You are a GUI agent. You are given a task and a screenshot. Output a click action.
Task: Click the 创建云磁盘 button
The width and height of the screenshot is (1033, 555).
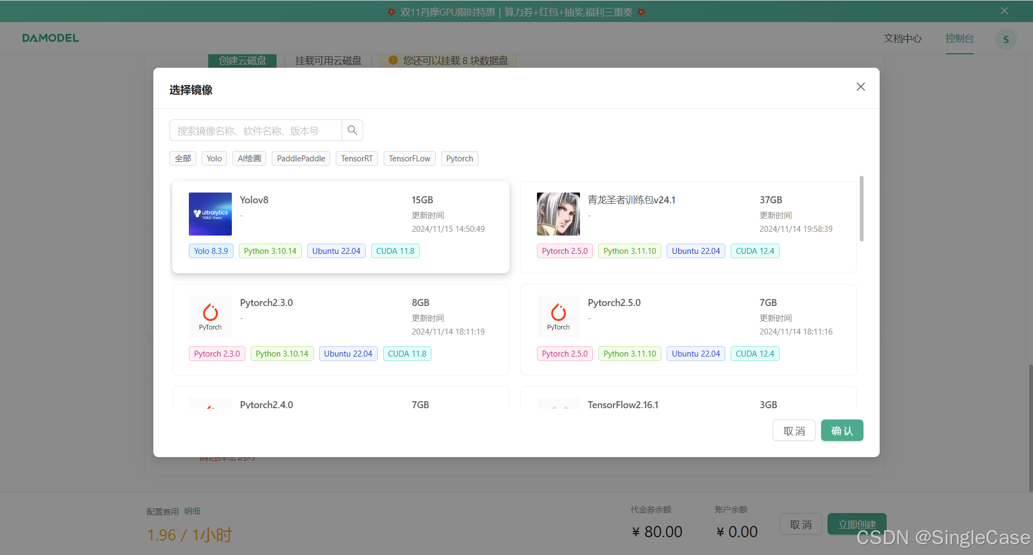click(242, 61)
